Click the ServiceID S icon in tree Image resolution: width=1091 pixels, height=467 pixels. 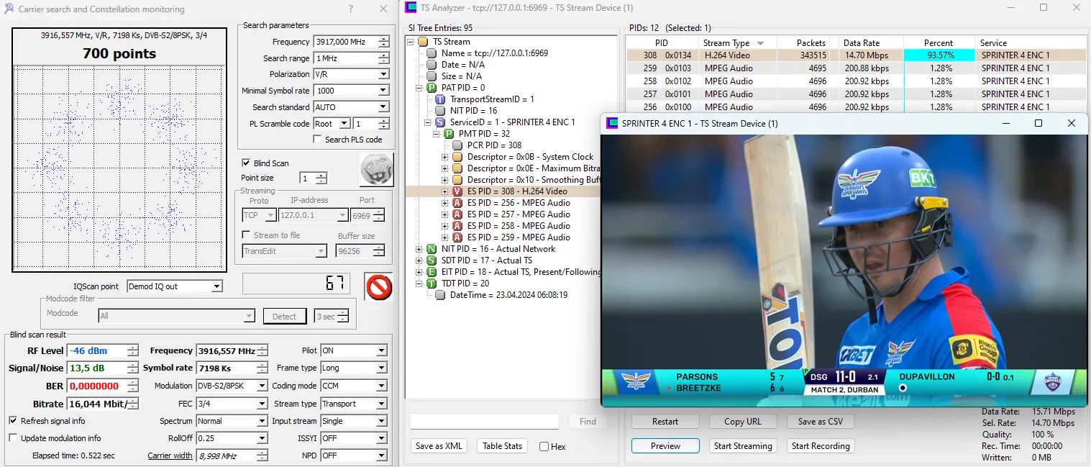pyautogui.click(x=440, y=122)
